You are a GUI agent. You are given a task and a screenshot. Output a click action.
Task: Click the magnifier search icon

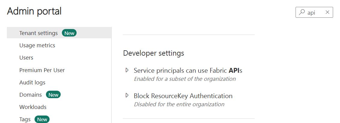302,12
